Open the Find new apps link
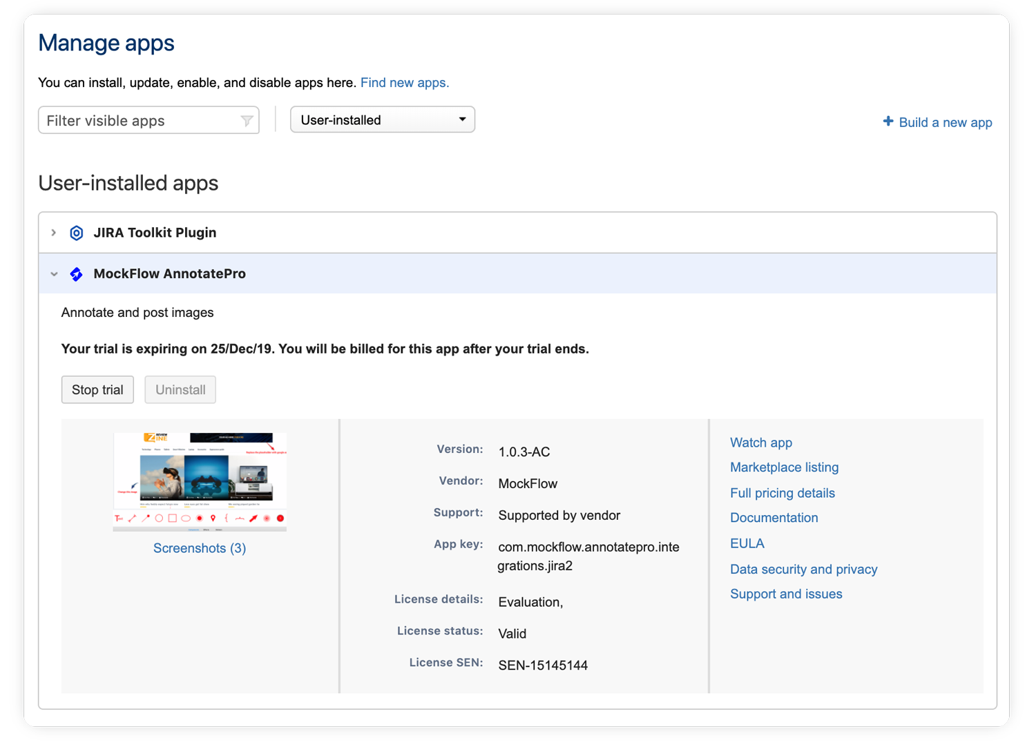1036x747 pixels. coord(405,83)
